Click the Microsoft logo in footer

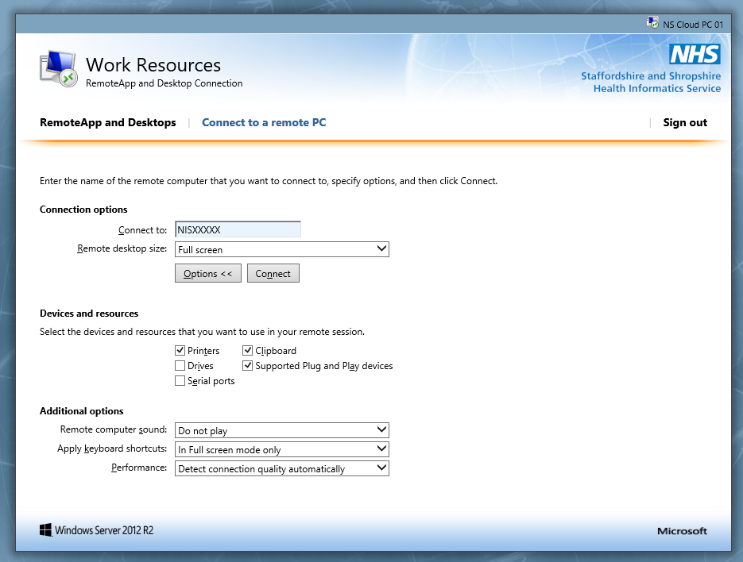(x=682, y=531)
